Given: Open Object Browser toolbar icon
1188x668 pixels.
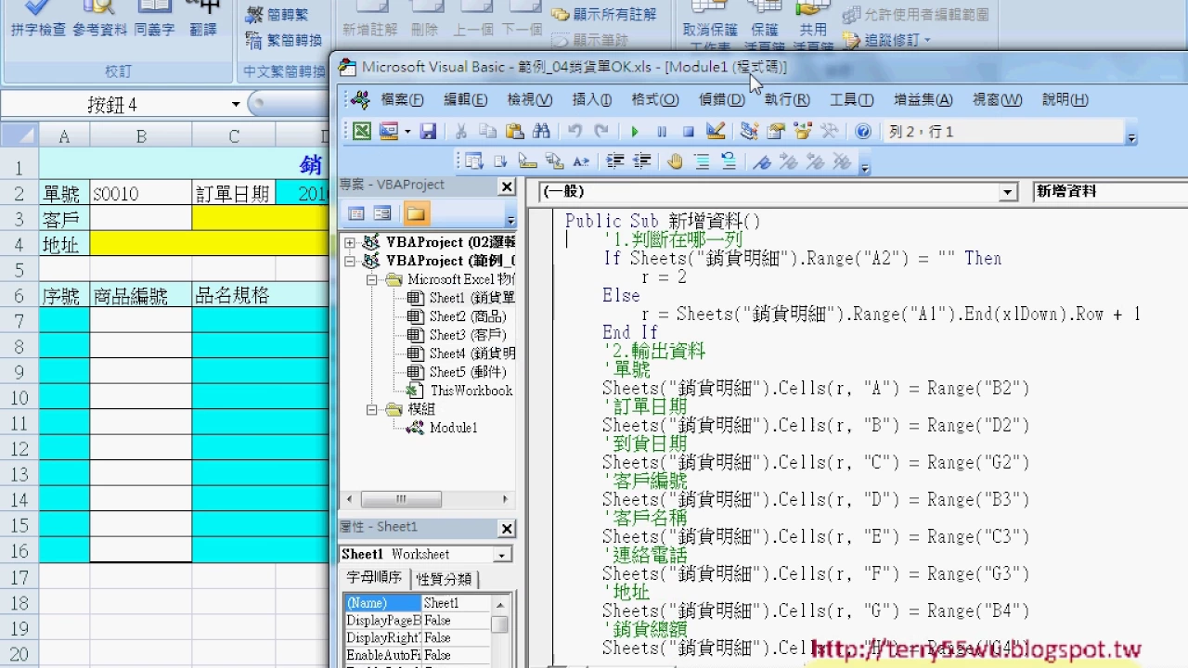Looking at the screenshot, I should coord(803,132).
